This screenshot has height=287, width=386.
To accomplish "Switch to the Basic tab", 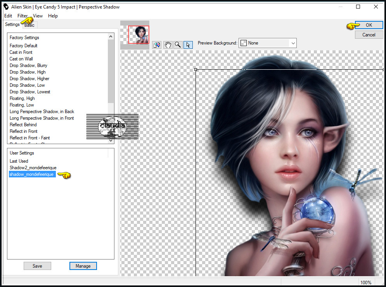I will (x=29, y=25).
